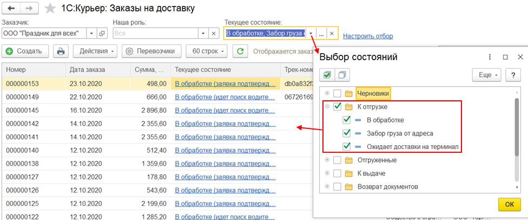The height and width of the screenshot is (220, 528).
Task: Open state link for order 000000149
Action: coord(225,97)
